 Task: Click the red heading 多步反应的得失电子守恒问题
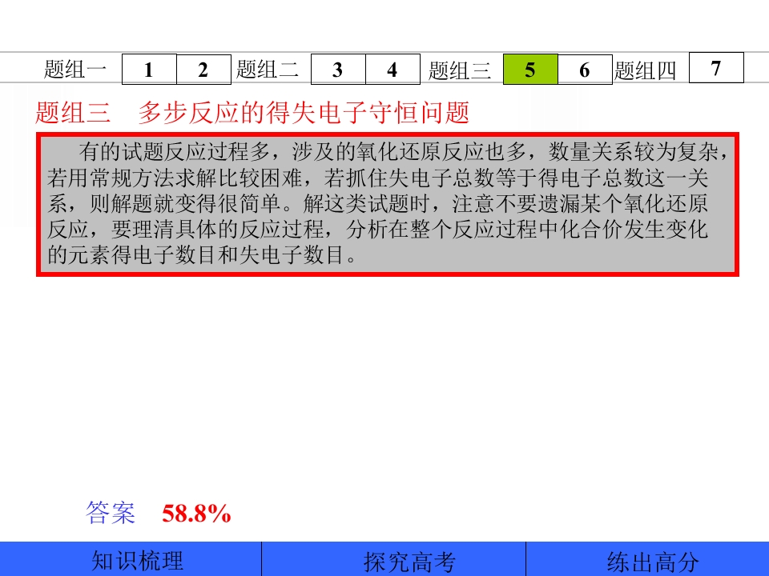303,113
